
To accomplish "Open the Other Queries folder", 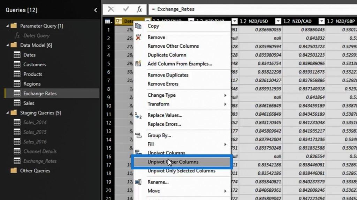I will (x=35, y=171).
